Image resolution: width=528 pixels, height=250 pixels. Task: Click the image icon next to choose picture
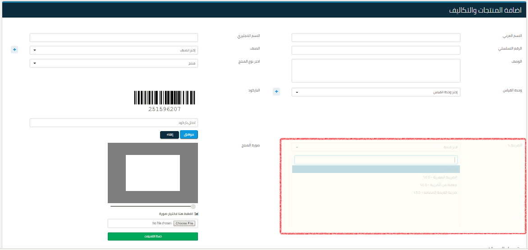click(196, 214)
